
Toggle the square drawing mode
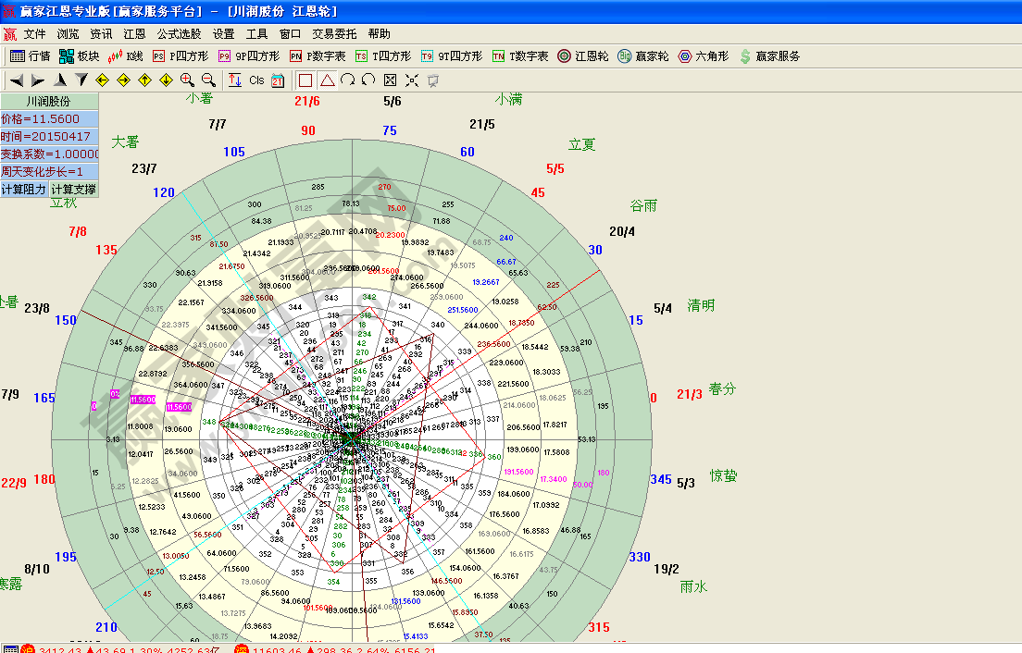(305, 80)
